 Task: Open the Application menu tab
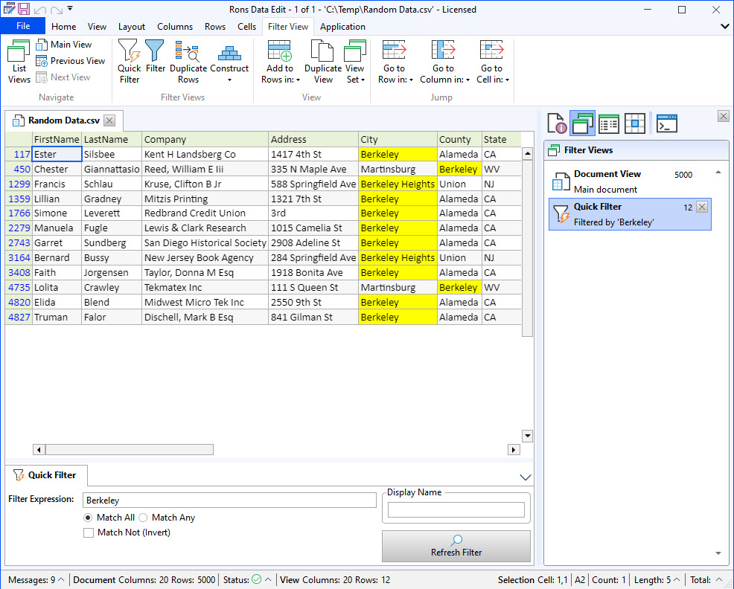point(342,26)
